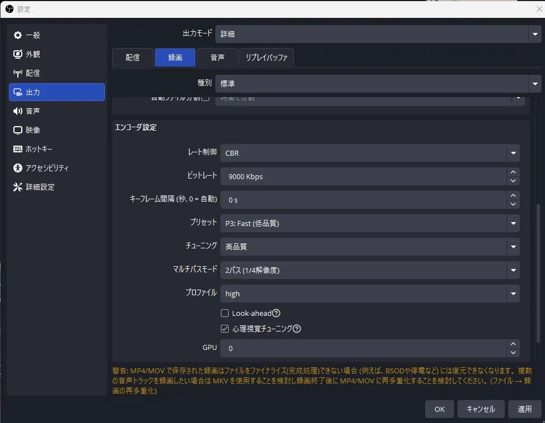Open the 一般 settings gear icon
545x423 pixels.
click(x=18, y=35)
